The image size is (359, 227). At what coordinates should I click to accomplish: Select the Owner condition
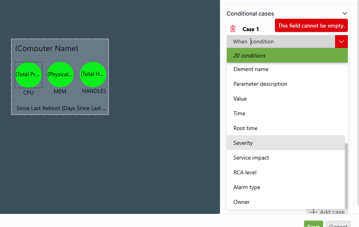pos(241,202)
